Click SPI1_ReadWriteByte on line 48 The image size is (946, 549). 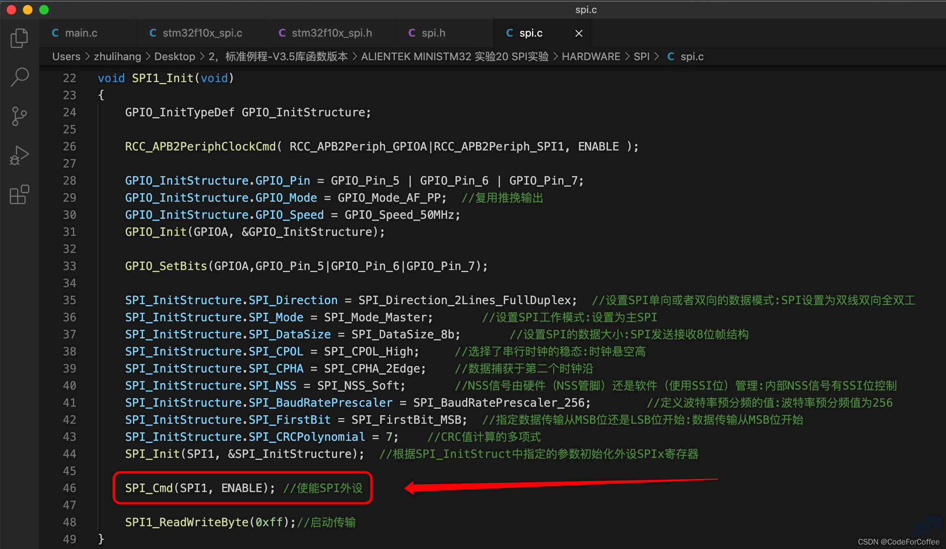coord(187,522)
